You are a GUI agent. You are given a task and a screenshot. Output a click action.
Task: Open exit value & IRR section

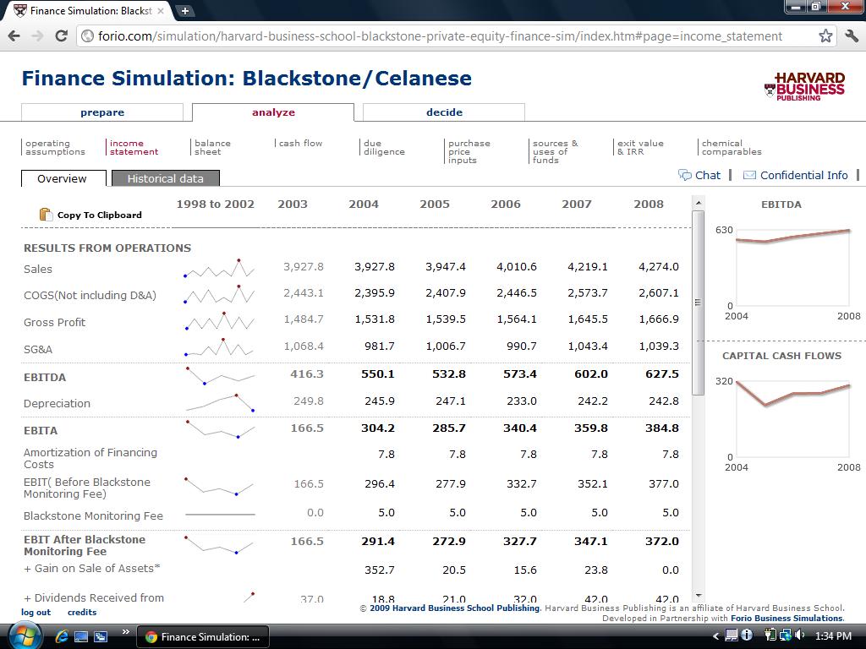click(x=640, y=147)
